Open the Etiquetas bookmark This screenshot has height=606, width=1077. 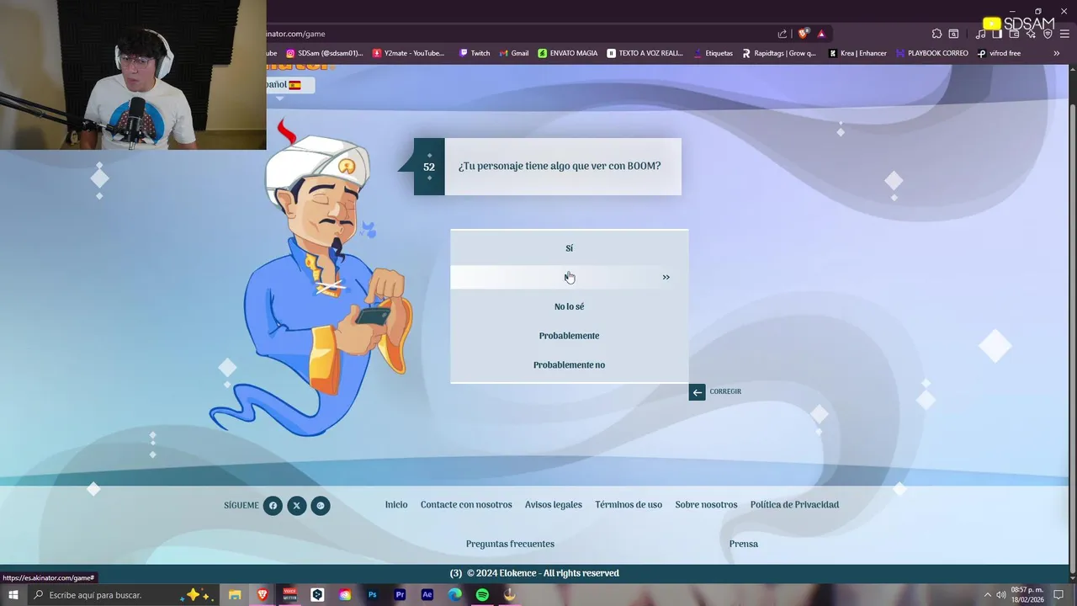pos(714,53)
